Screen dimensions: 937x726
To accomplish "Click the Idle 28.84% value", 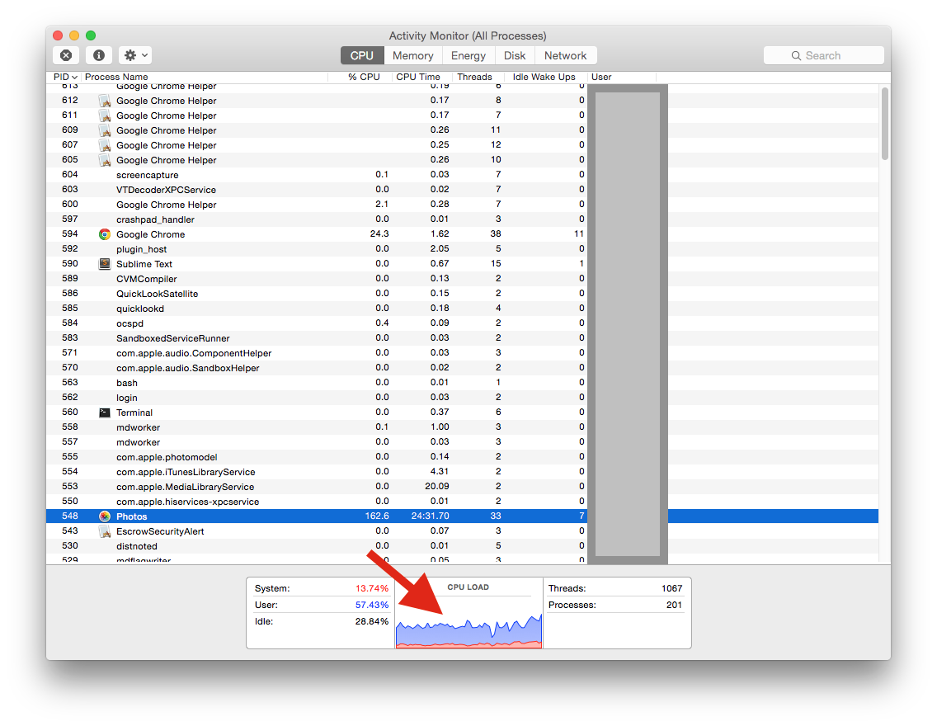I will coord(372,622).
